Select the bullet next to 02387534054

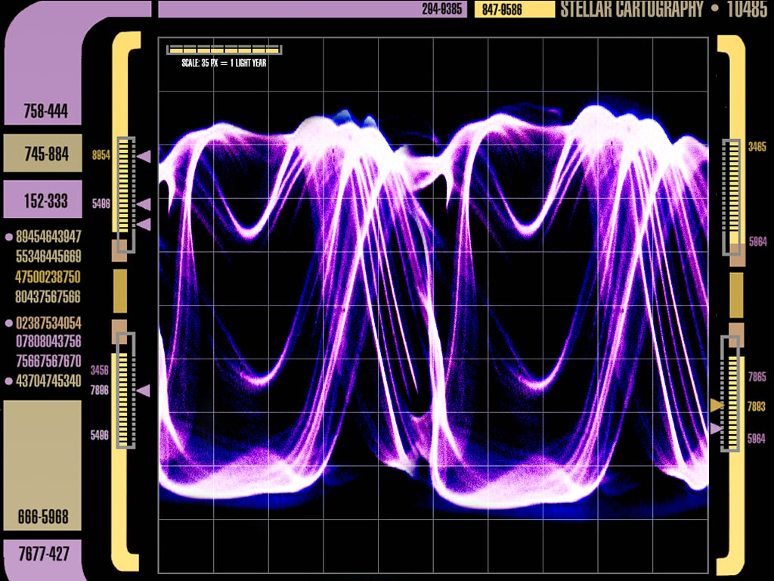[9, 323]
